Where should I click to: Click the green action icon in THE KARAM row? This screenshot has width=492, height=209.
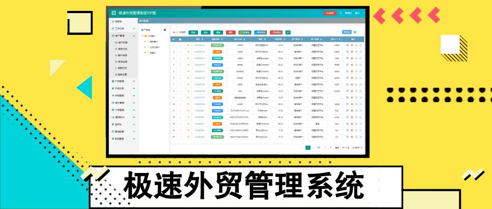pos(356,130)
